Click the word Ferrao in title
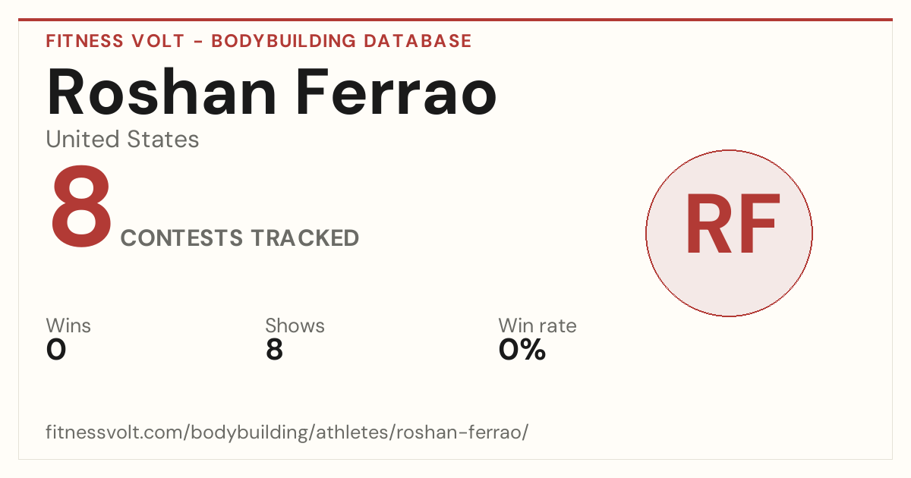 pos(397,90)
